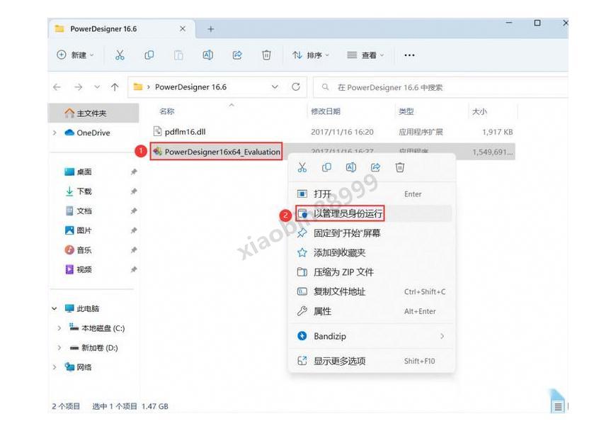Screen dimensions: 616x431
Task: Switch to details view icon in status bar
Action: coord(558,407)
